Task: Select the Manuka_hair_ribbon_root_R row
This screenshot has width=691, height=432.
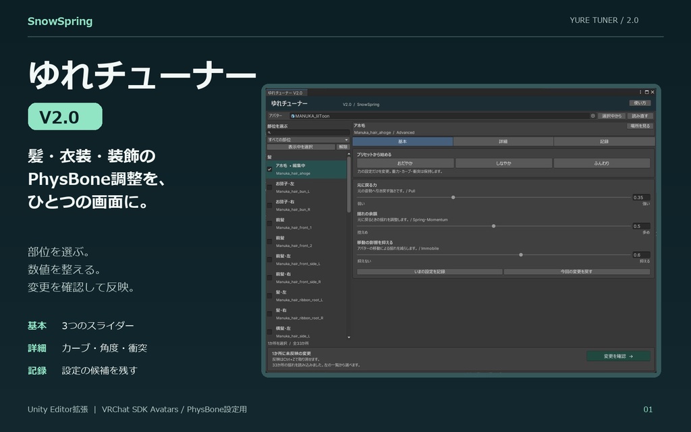Action: tap(306, 314)
